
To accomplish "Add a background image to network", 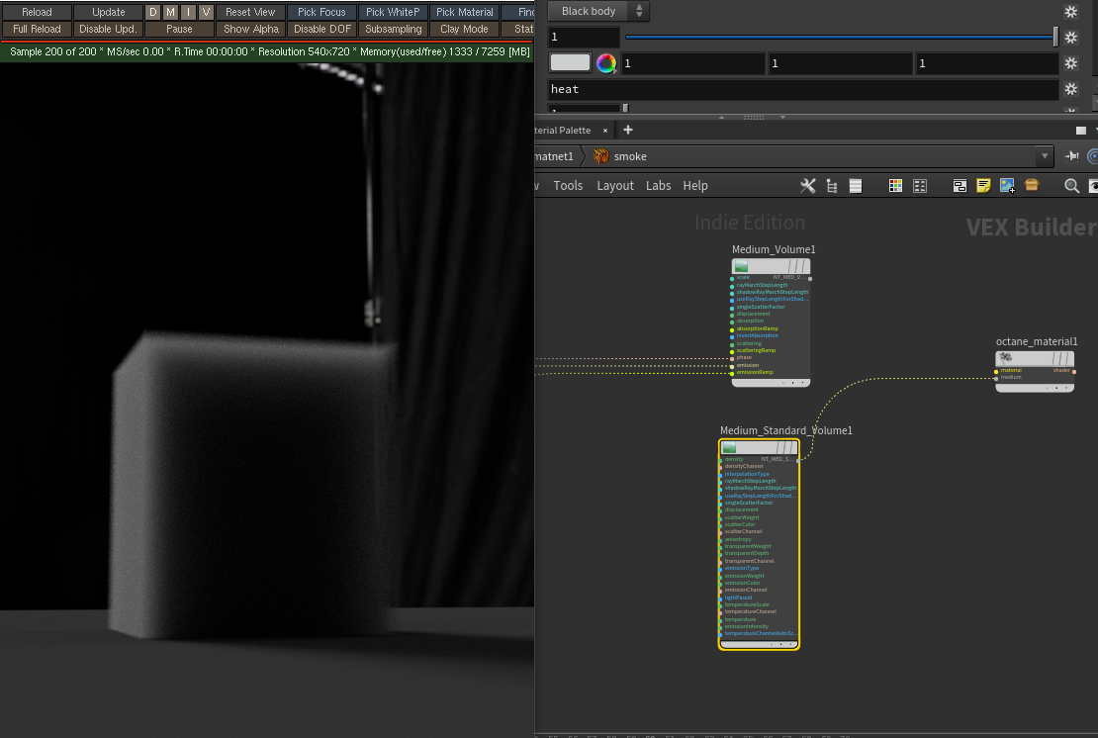I will (x=1007, y=186).
